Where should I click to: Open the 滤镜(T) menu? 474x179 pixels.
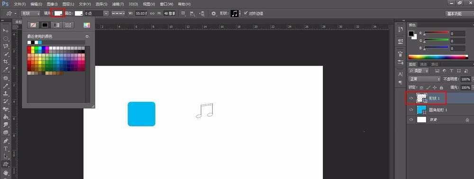click(x=118, y=4)
